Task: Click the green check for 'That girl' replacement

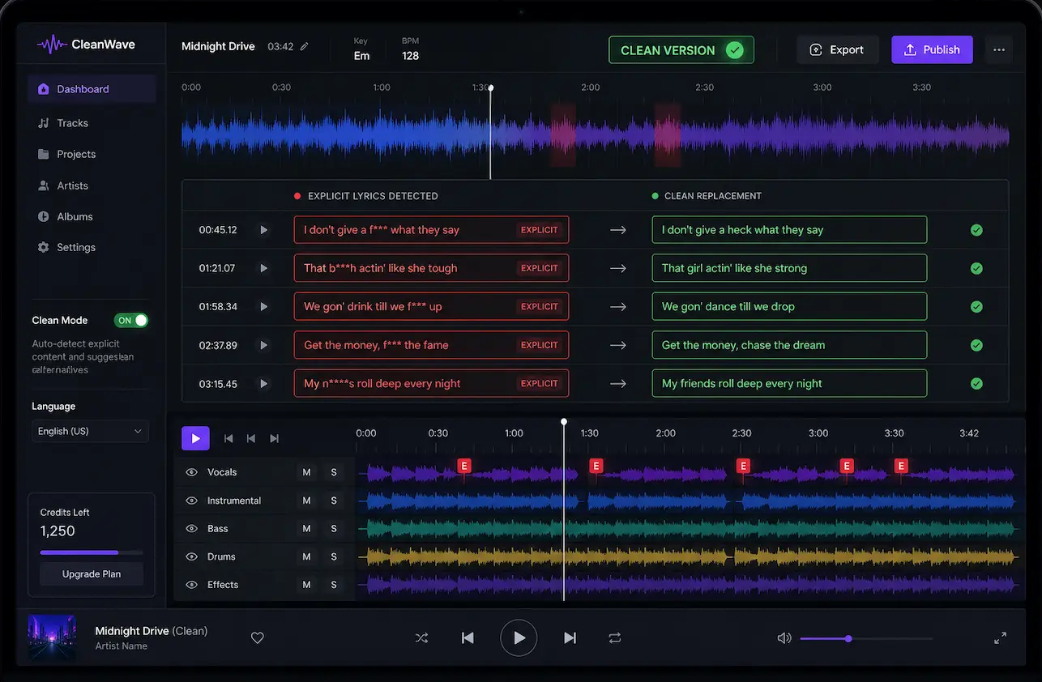Action: coord(976,268)
